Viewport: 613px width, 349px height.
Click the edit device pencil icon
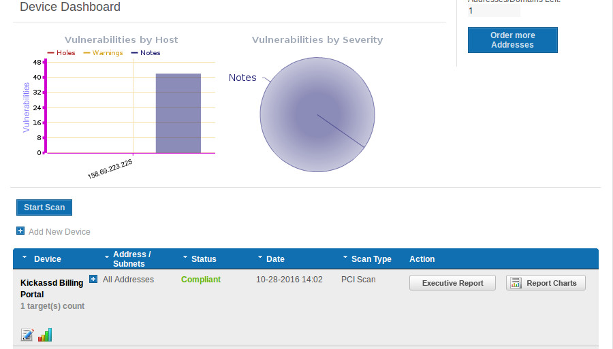[27, 335]
